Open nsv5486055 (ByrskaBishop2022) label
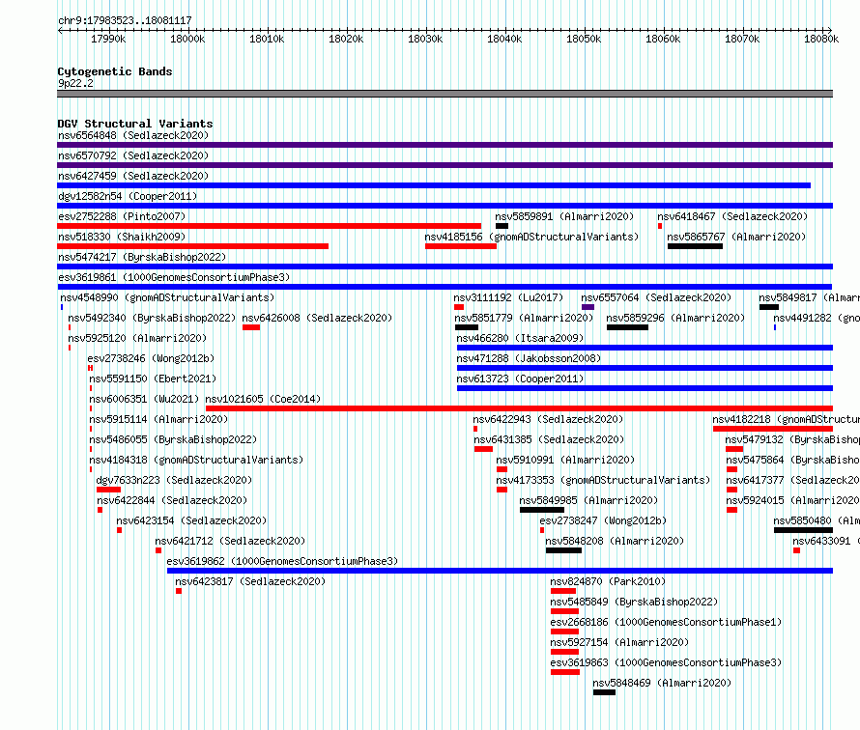The height and width of the screenshot is (730, 860). [173, 439]
